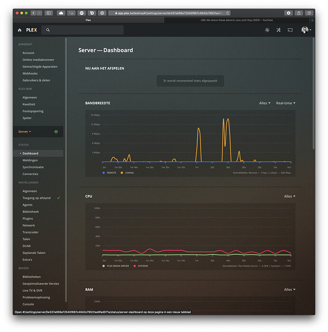
Task: Click the Safari share icon
Action: (299, 13)
